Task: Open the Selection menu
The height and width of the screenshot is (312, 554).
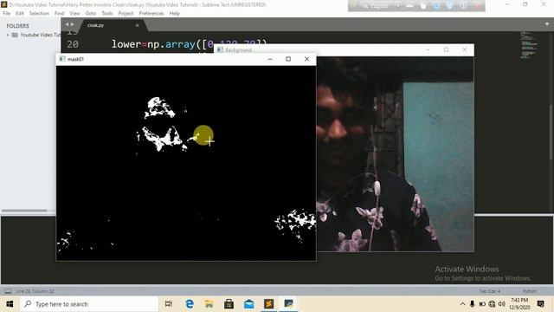Action: tap(39, 13)
